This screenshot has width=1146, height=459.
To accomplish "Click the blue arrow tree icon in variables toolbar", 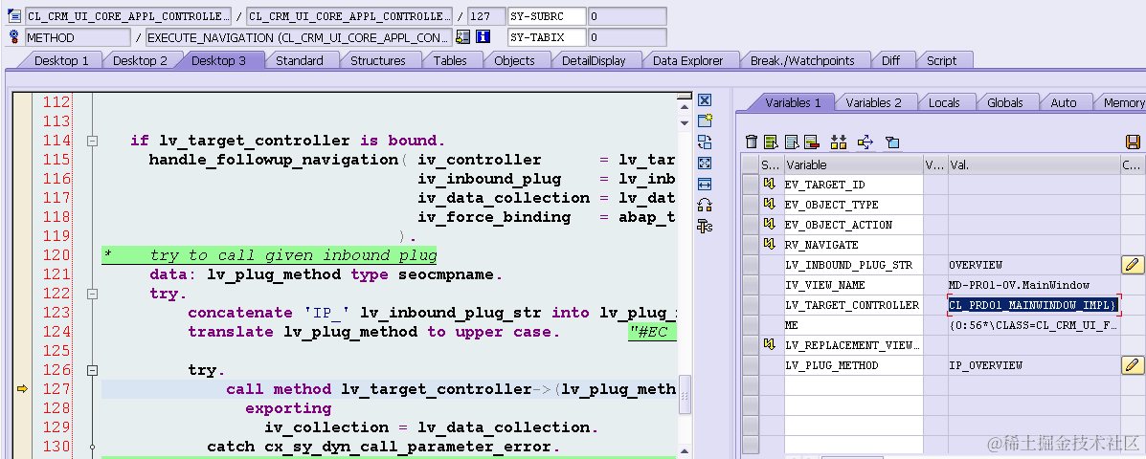I will point(865,142).
